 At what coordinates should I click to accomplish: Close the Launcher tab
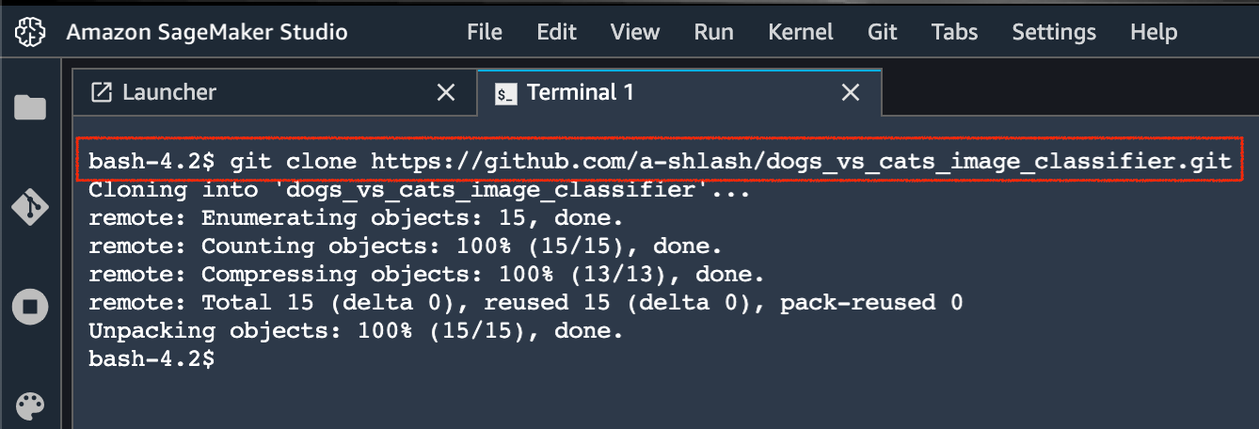click(x=446, y=92)
